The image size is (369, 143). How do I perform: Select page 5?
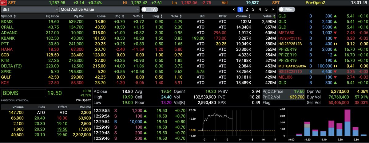(x=266, y=10)
